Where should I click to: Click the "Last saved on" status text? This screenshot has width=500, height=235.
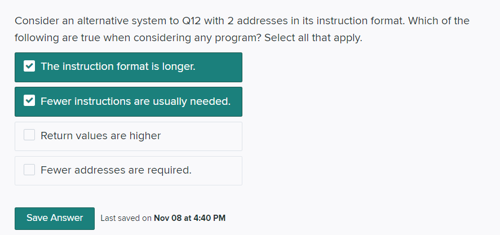pyautogui.click(x=126, y=218)
